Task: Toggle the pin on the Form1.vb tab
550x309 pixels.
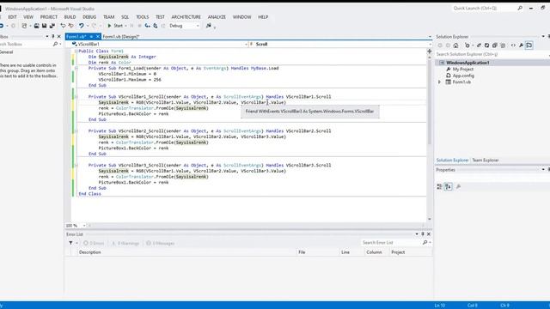Action: [92, 36]
